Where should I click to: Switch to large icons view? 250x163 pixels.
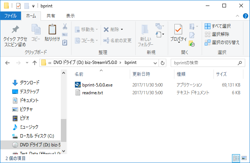click(244, 158)
